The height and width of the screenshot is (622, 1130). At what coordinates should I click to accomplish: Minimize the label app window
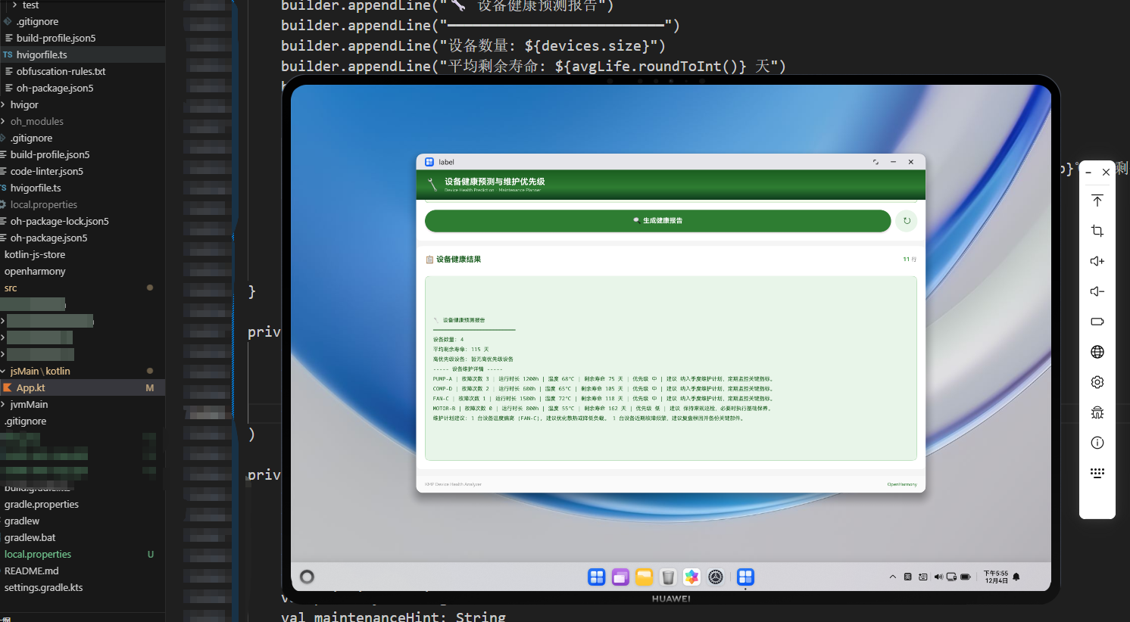[893, 162]
